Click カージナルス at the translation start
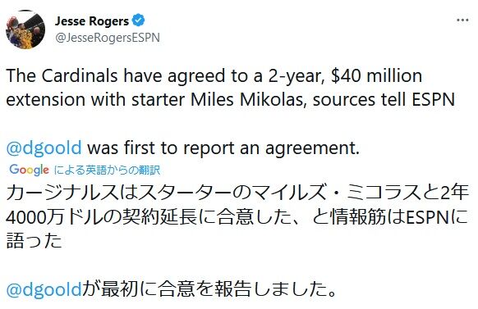The height and width of the screenshot is (309, 478). pyautogui.click(x=61, y=193)
